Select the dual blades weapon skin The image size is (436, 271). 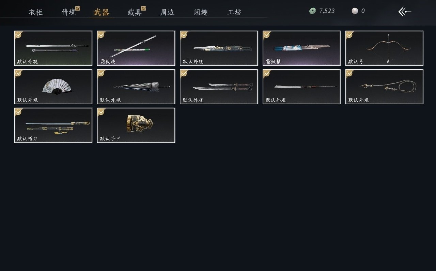point(219,87)
